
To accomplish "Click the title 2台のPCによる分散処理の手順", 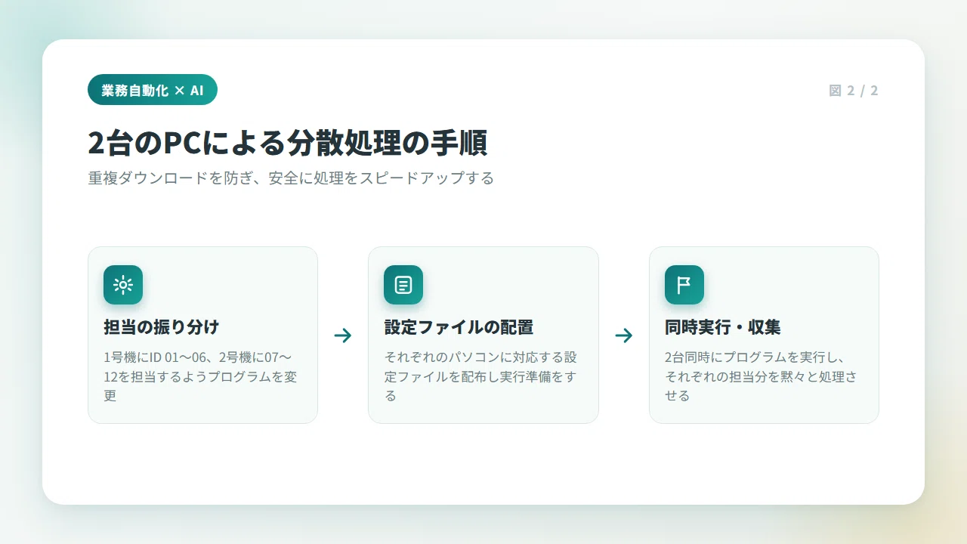I will pos(288,143).
